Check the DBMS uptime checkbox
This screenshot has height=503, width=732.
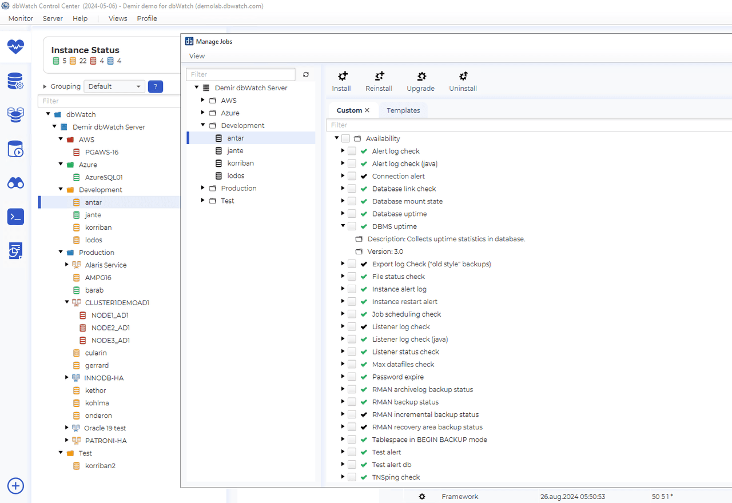(x=352, y=226)
